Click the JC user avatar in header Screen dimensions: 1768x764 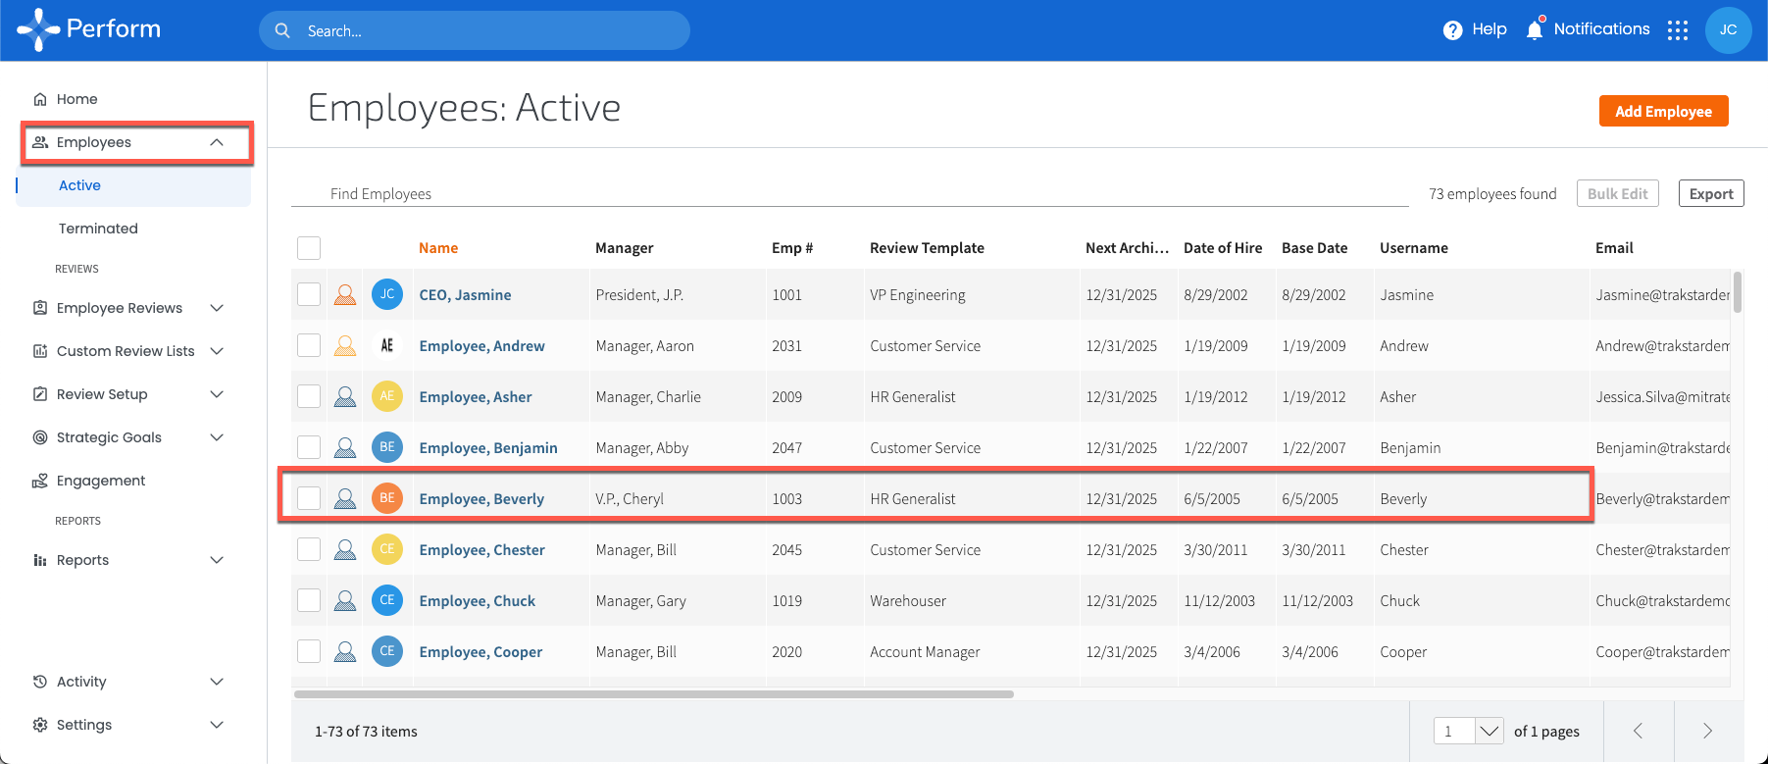[x=1728, y=30]
